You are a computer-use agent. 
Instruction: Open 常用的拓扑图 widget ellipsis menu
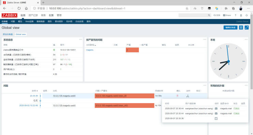click(246, 85)
